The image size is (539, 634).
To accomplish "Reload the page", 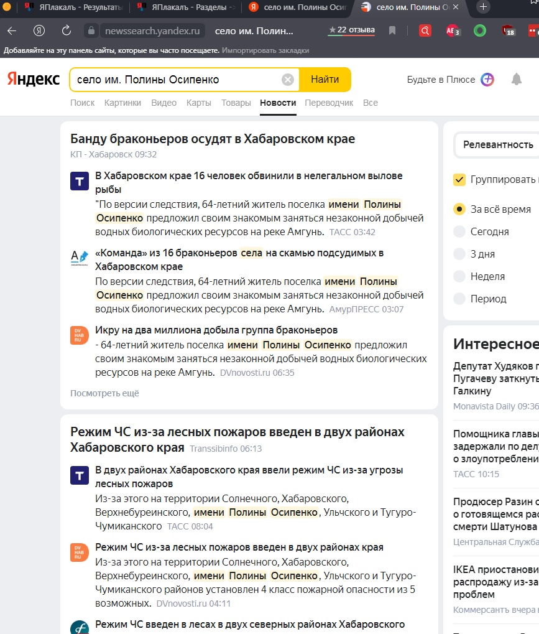I will pos(67,30).
